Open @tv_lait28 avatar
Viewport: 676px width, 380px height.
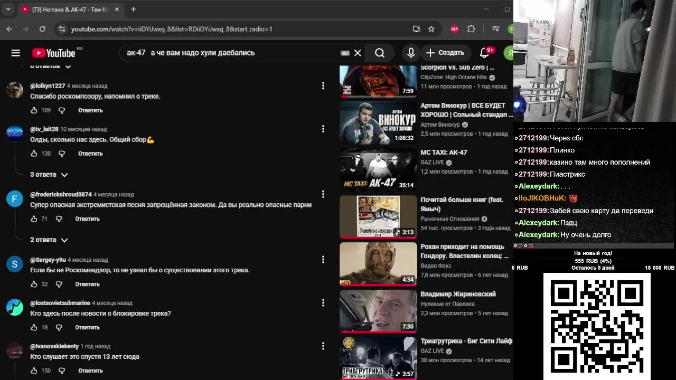pos(15,133)
